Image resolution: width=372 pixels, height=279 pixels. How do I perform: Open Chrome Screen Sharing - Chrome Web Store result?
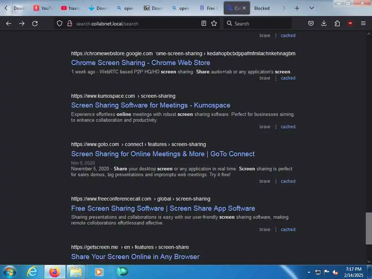(x=141, y=62)
